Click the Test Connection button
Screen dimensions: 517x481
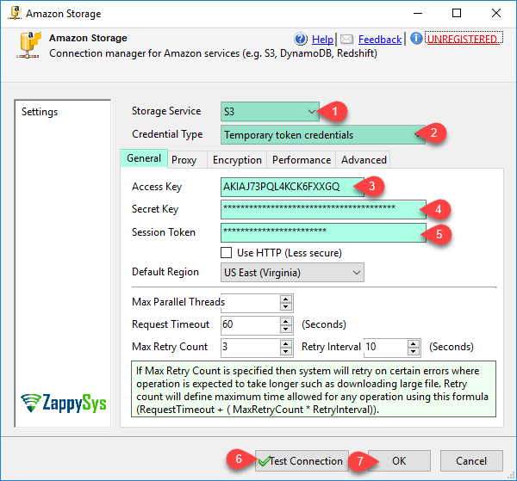coord(302,461)
